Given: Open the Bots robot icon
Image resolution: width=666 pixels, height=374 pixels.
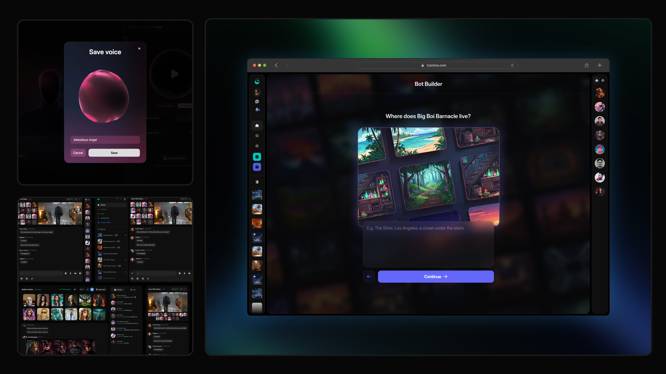Looking at the screenshot, I should (x=257, y=146).
